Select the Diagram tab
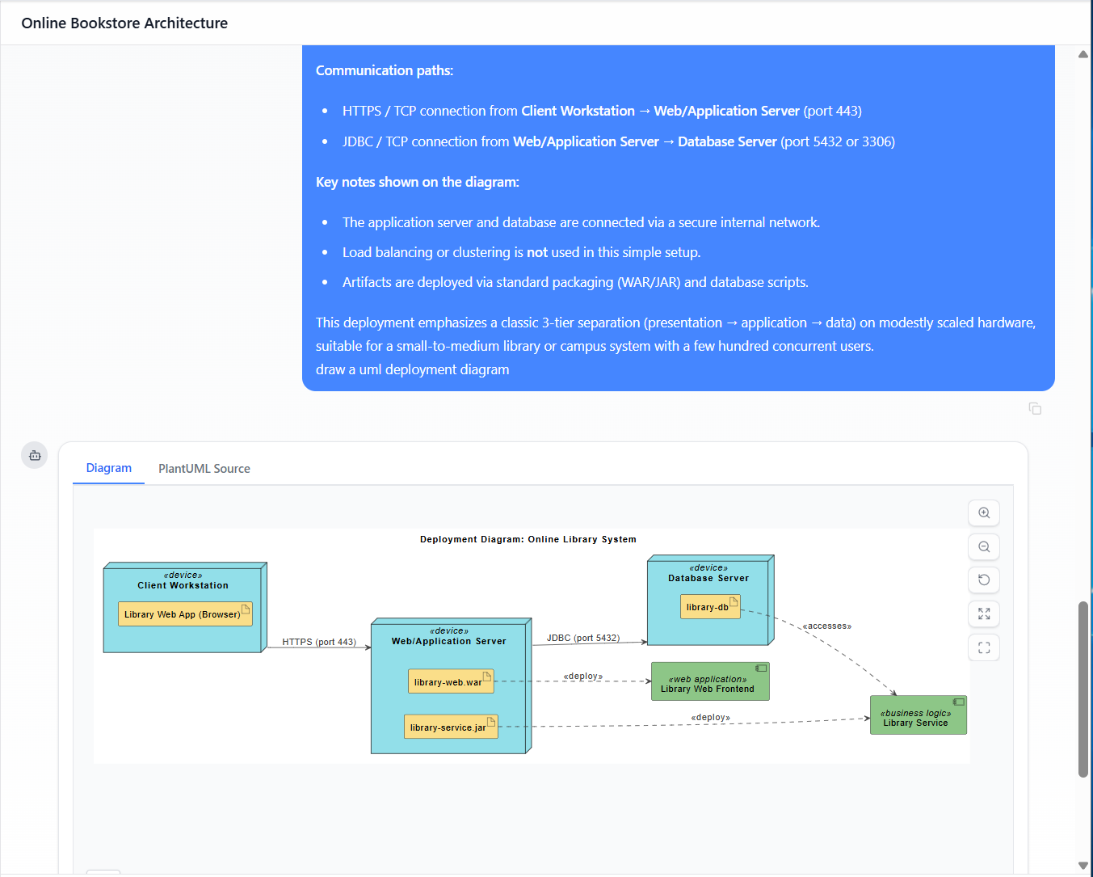1093x877 pixels. click(108, 469)
